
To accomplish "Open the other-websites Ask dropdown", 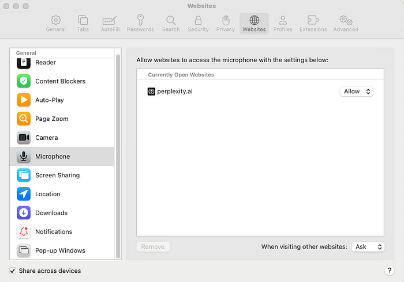I will 368,247.
